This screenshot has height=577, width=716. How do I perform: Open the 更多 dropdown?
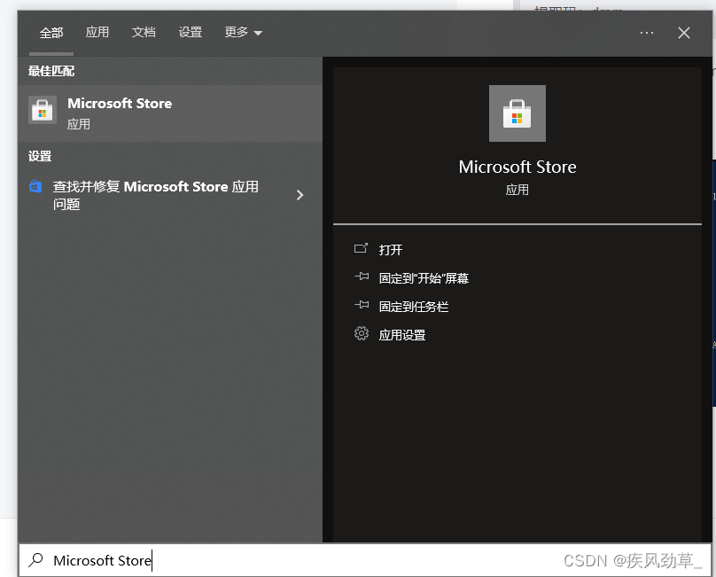pos(244,33)
